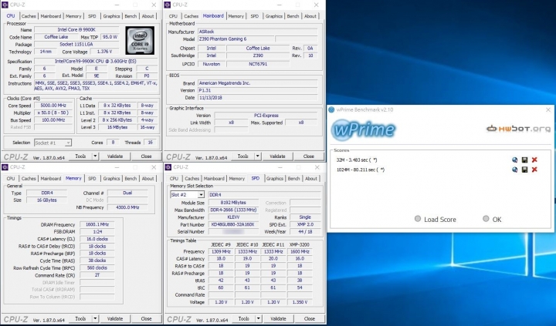The width and height of the screenshot is (556, 326).
Task: Click the Intel Core i9 logo image
Action: coord(140,40)
